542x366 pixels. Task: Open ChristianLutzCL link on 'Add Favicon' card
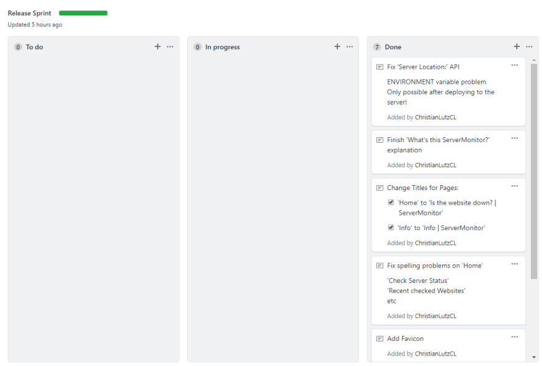point(435,354)
